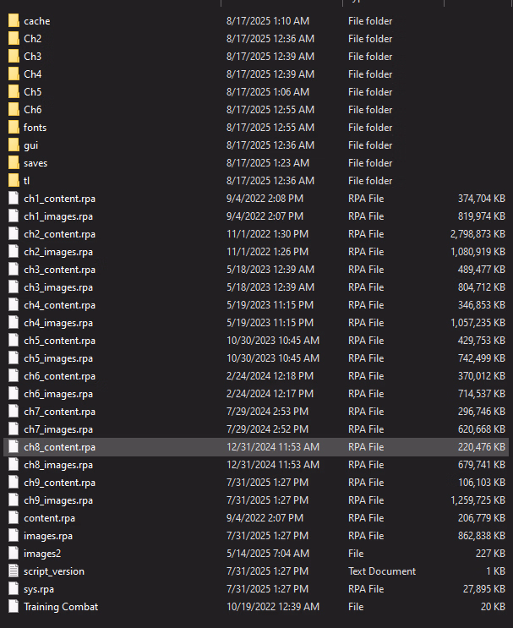Click size value 1,259,725 KB

478,500
